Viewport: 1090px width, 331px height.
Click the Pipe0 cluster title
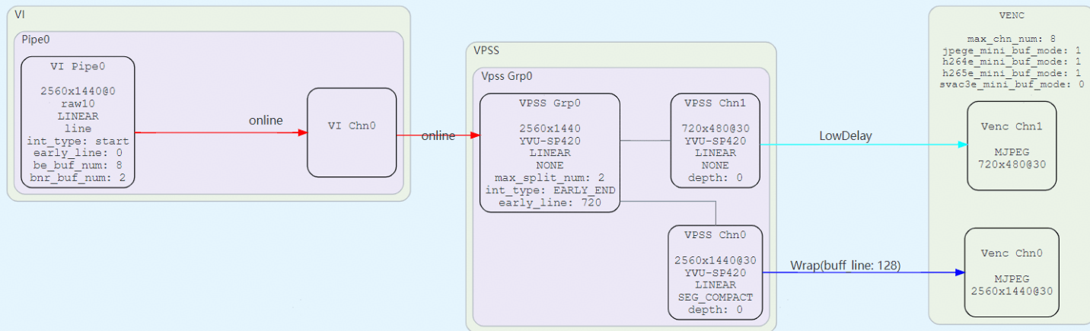(x=35, y=40)
